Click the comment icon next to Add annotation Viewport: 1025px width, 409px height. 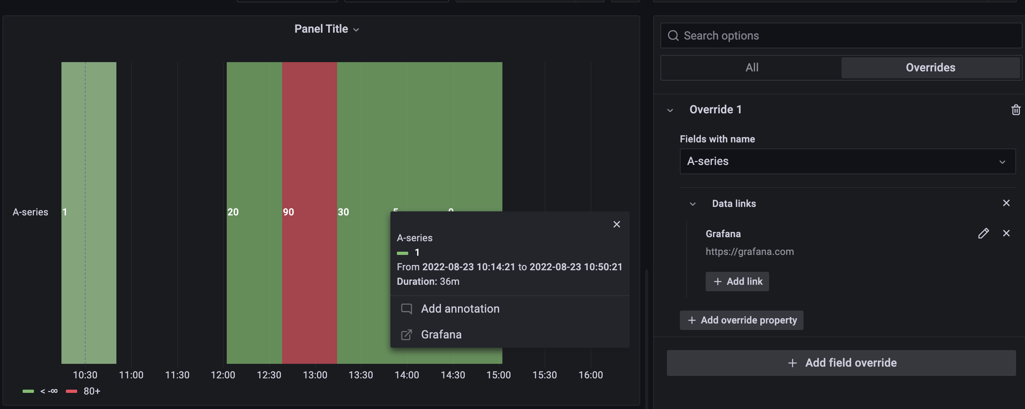coord(407,309)
